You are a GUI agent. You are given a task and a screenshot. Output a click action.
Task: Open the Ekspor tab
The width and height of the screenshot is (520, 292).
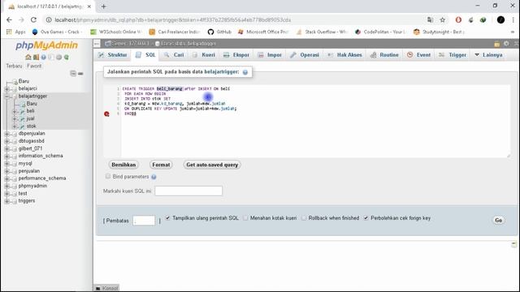[x=236, y=55]
